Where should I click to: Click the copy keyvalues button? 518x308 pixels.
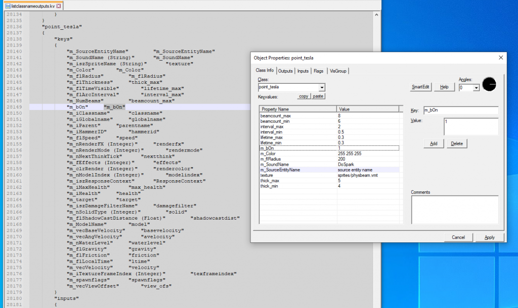304,96
